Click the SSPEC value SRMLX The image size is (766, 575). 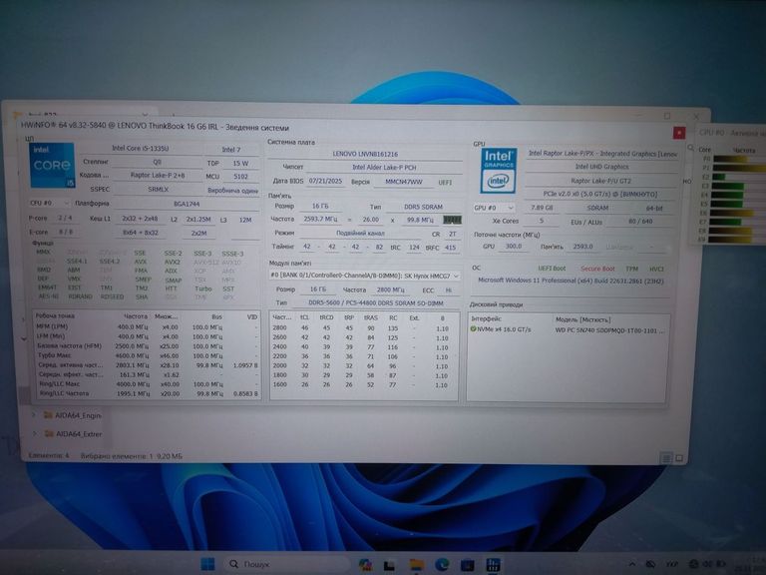tap(158, 190)
